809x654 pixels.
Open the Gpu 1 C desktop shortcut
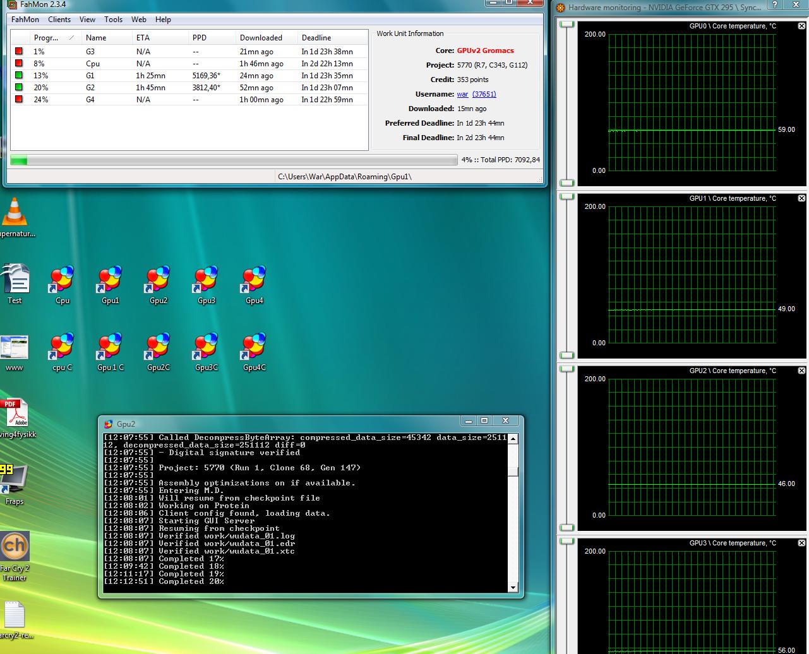(x=111, y=352)
